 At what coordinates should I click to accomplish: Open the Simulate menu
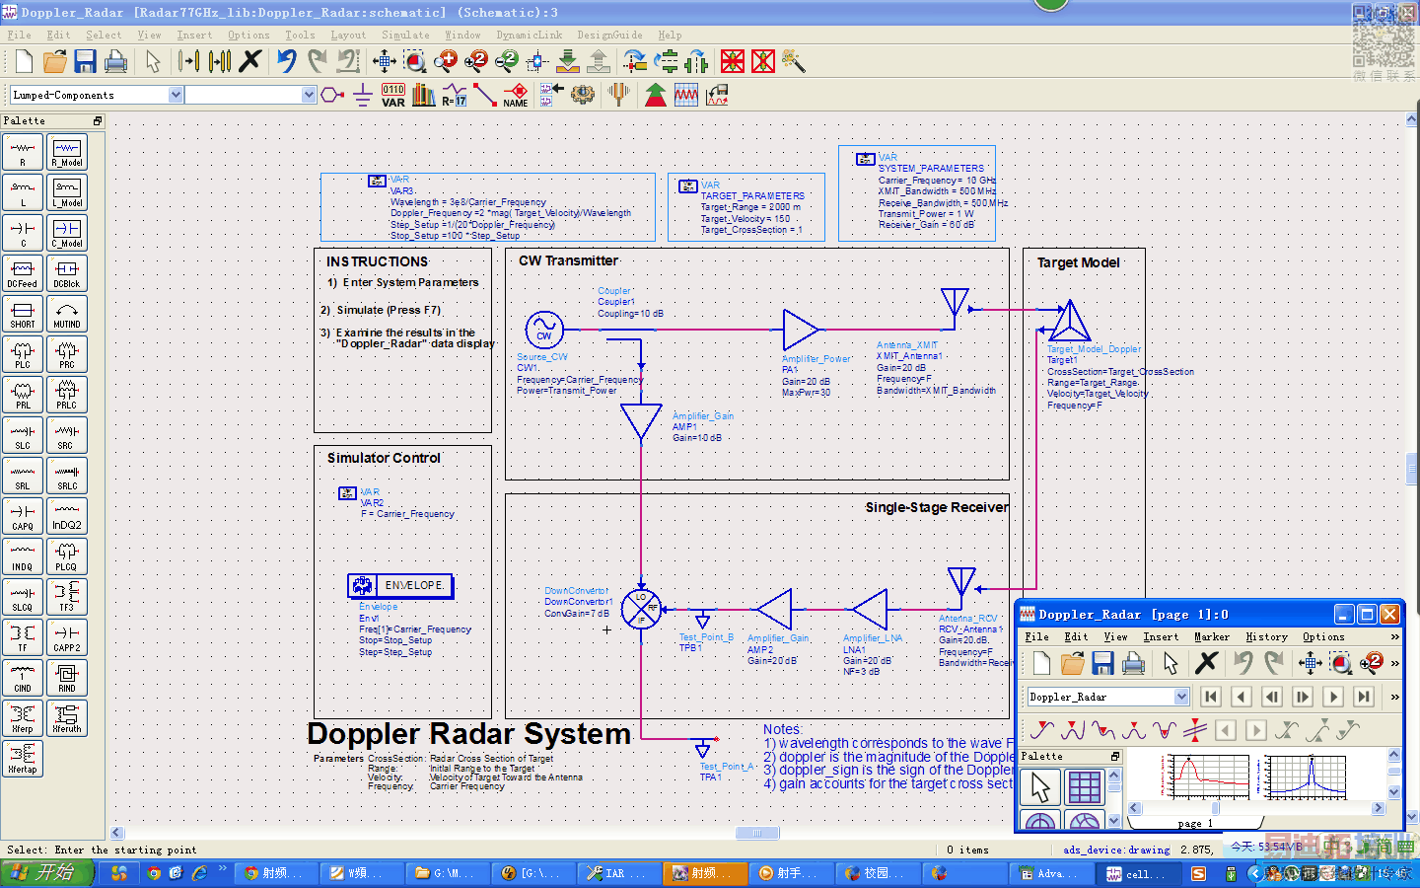click(x=405, y=35)
